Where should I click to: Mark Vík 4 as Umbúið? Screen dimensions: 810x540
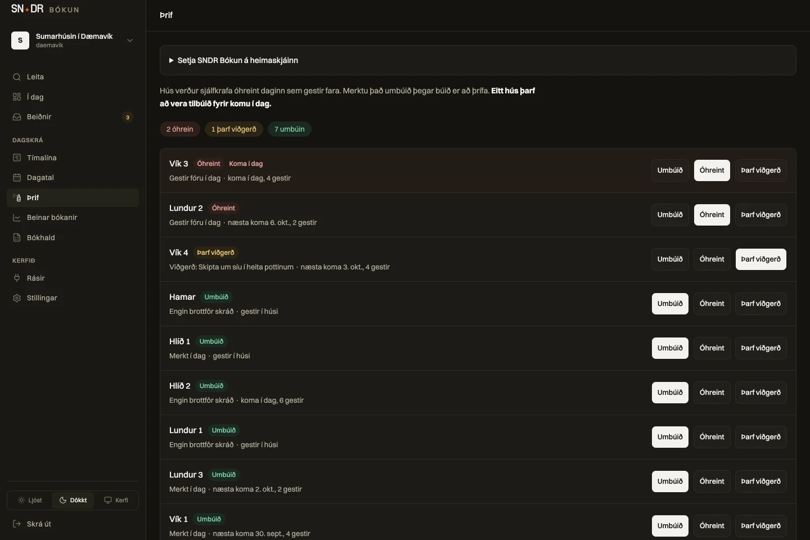click(x=670, y=259)
